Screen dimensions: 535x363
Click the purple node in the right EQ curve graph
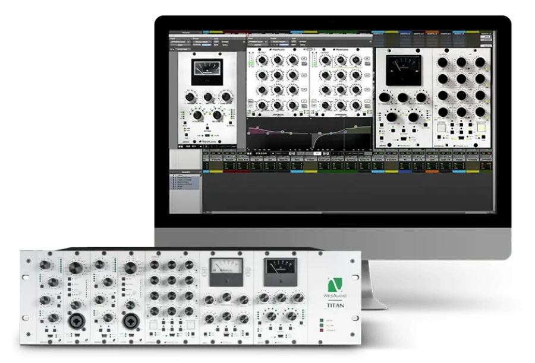(x=345, y=132)
